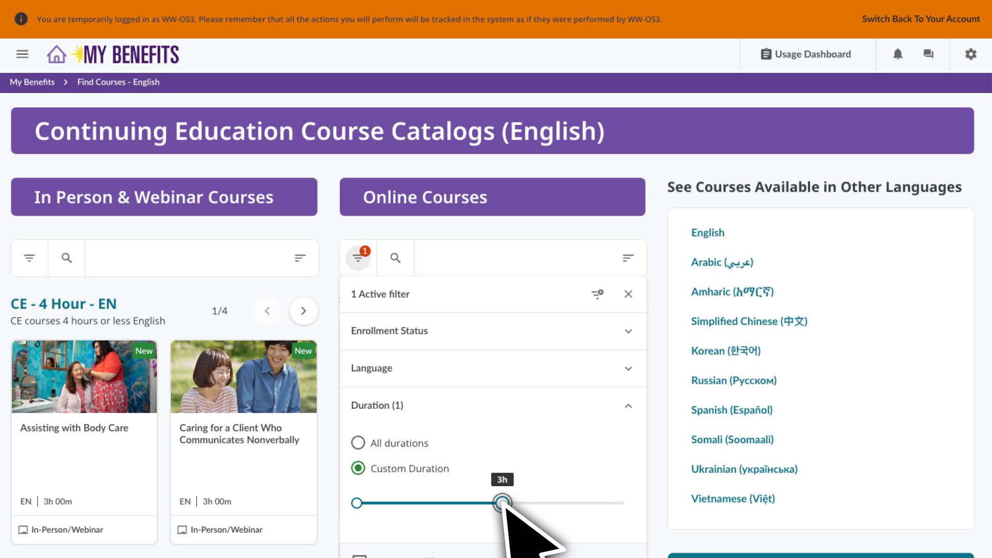Click the filter icon showing 1 active filter

358,257
